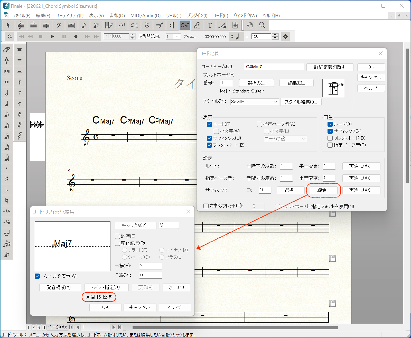The width and height of the screenshot is (411, 338).
Task: Go to next page arrow
Action: pos(113,327)
